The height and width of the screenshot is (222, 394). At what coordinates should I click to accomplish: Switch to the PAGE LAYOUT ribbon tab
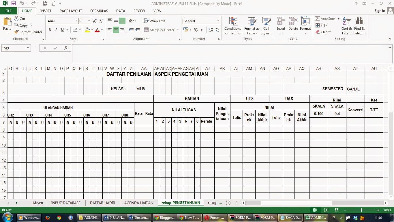coord(71,11)
